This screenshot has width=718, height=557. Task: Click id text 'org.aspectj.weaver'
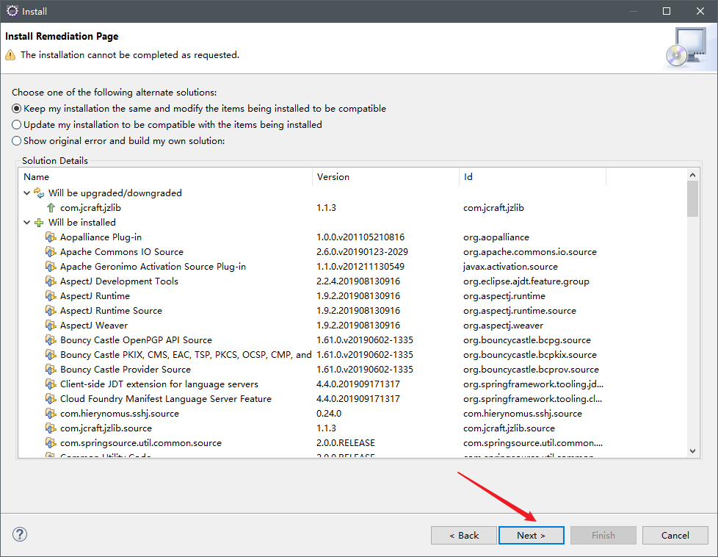click(x=503, y=325)
